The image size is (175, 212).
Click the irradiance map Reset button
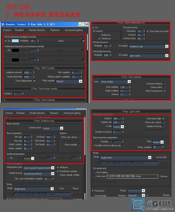pyautogui.click(x=75, y=189)
